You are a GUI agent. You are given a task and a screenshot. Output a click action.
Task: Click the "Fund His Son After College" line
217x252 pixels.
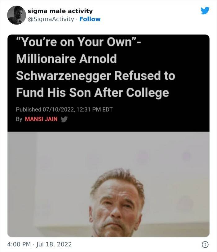(x=93, y=93)
